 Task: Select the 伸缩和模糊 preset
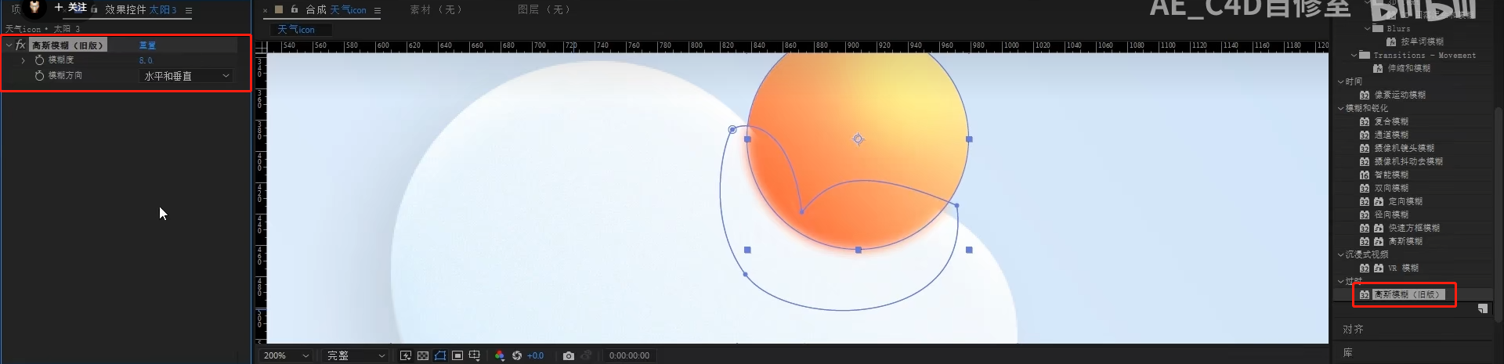(1409, 68)
